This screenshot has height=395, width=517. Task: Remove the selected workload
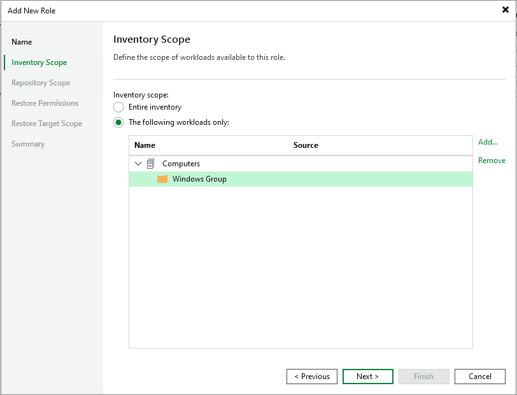492,161
